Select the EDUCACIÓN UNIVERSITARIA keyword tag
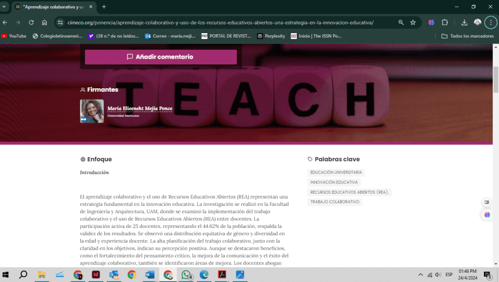The width and height of the screenshot is (499, 282). (336, 172)
